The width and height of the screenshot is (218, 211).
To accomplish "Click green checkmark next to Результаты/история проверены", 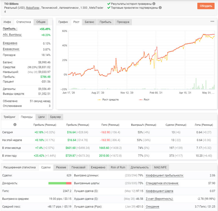I will (x=109, y=4).
